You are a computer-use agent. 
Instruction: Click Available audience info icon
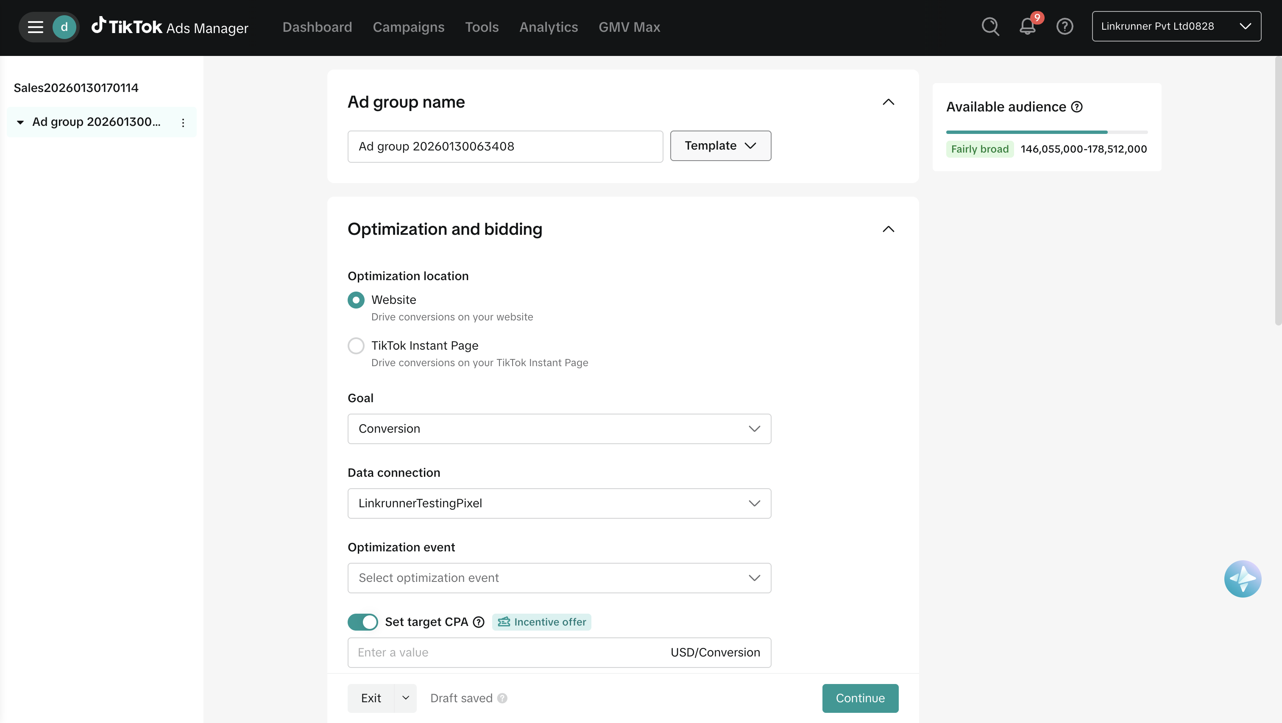tap(1076, 107)
